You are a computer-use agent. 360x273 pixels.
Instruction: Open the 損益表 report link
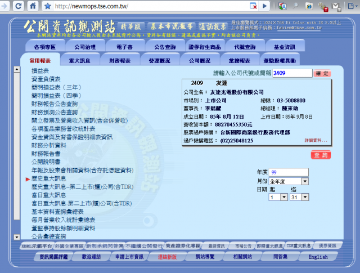[x=40, y=71]
